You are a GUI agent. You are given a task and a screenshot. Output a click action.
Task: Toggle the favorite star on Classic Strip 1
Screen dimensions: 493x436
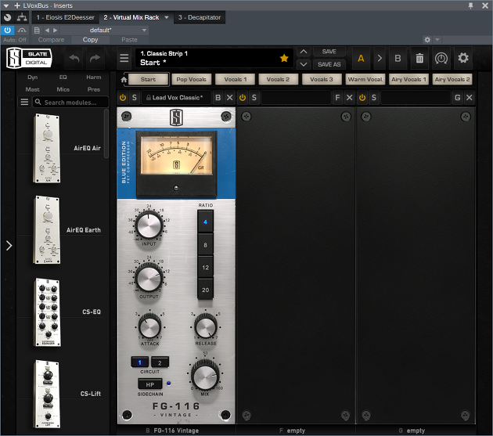[x=284, y=58]
